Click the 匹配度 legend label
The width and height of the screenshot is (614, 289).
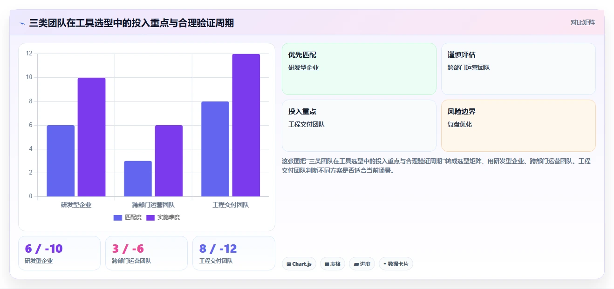tap(133, 217)
